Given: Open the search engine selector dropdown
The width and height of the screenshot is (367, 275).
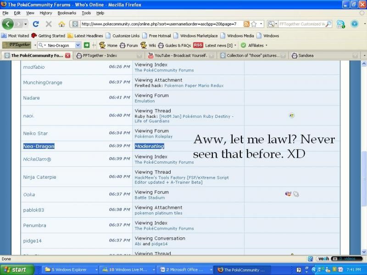Looking at the screenshot, I should [x=272, y=24].
